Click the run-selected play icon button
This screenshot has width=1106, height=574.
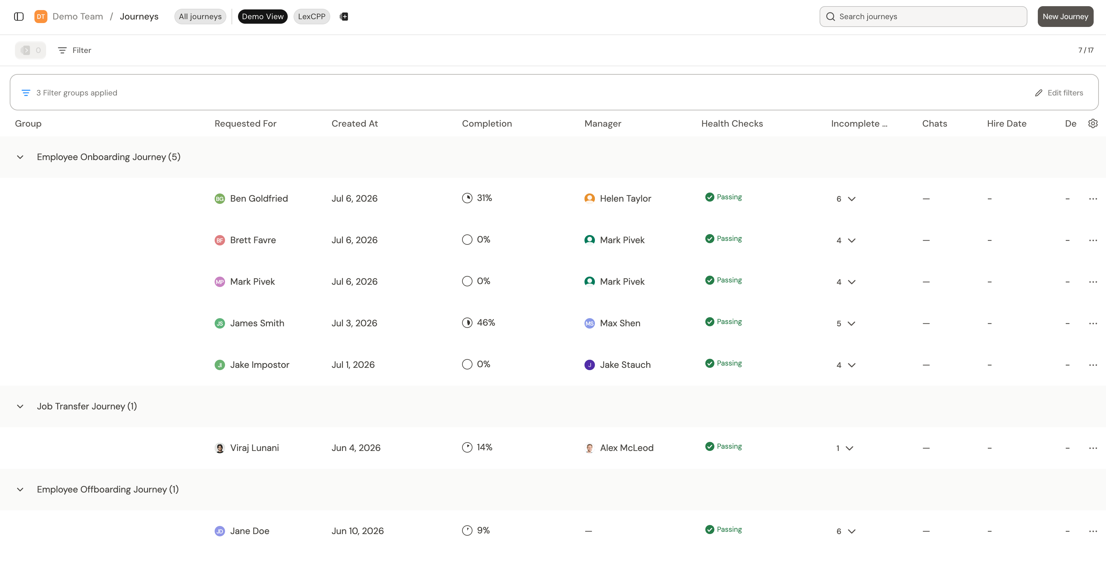(x=31, y=50)
